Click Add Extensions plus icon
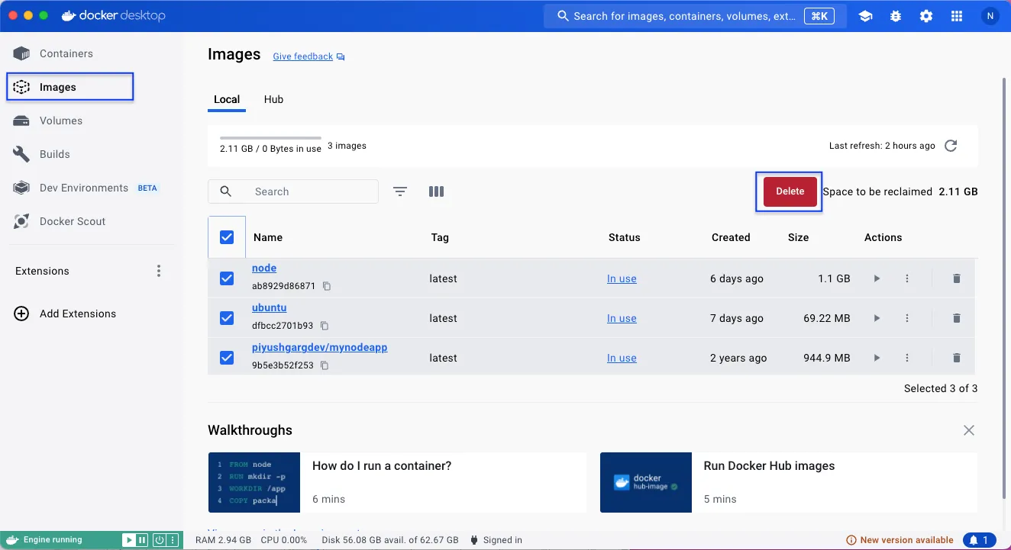 (x=22, y=314)
